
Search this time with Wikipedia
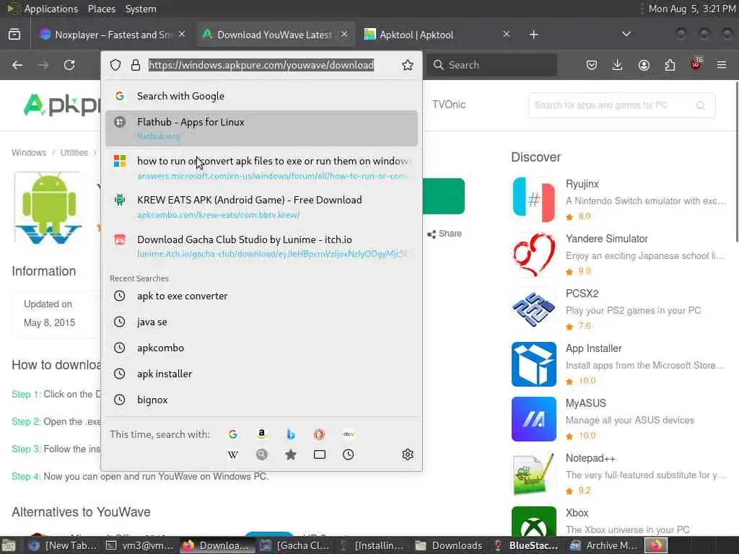[x=233, y=454]
